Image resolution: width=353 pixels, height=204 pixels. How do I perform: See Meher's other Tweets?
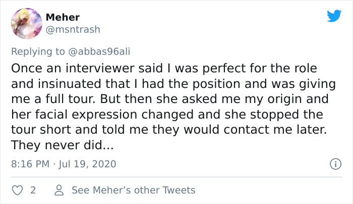click(133, 190)
